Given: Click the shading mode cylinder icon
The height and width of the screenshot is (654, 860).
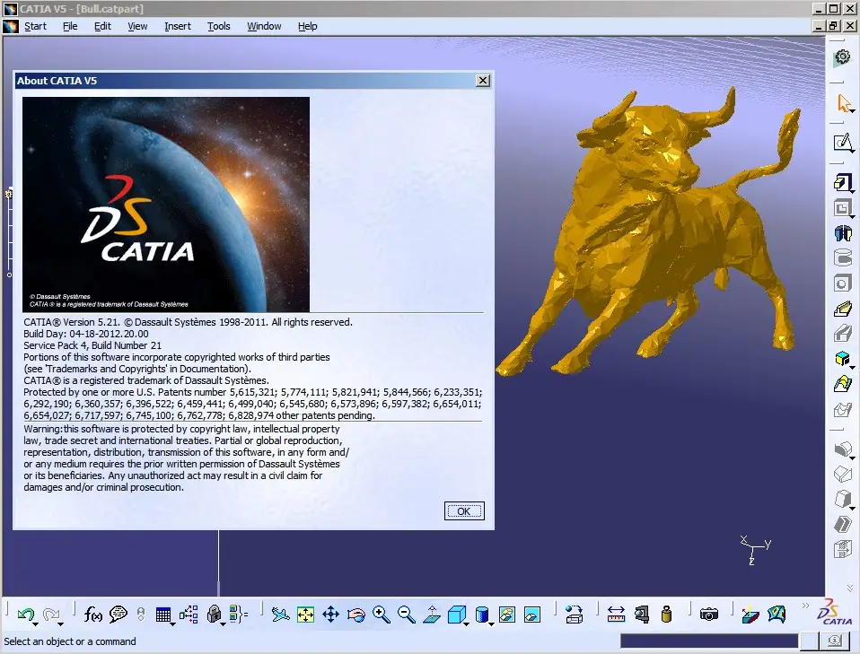Looking at the screenshot, I should [x=481, y=615].
